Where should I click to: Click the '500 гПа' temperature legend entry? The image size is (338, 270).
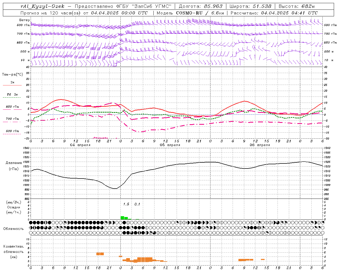[x=12, y=131]
